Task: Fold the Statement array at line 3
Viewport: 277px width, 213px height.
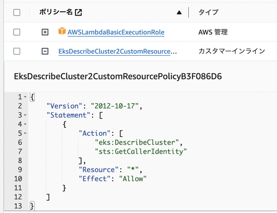Action: (25, 115)
